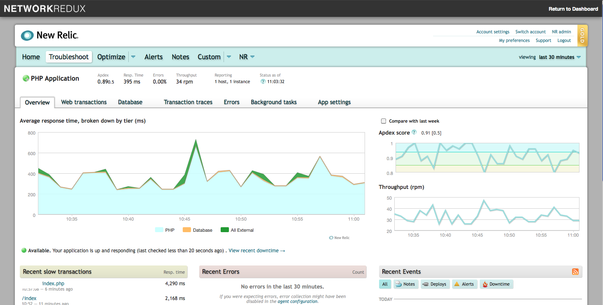Open the index.php slow transaction entry

[x=53, y=284]
